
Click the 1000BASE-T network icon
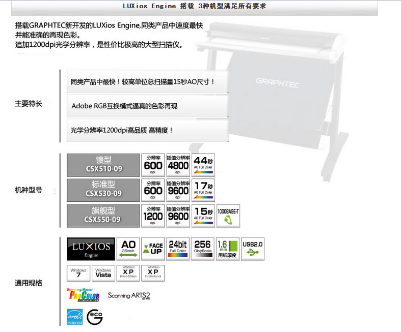coord(228,216)
